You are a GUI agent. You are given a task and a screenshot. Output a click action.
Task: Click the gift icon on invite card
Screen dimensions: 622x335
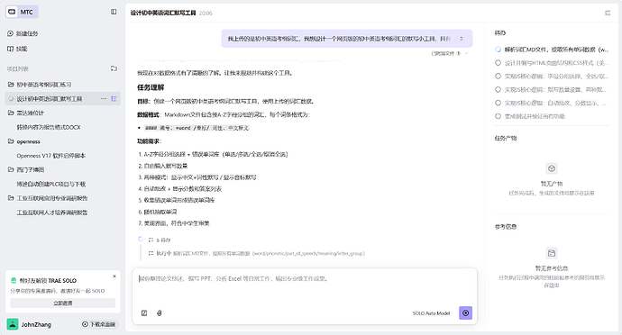tap(14, 280)
